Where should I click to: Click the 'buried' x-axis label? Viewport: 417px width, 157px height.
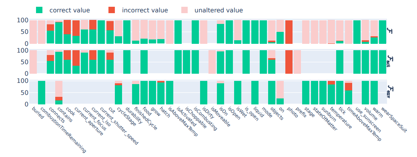(x=37, y=112)
